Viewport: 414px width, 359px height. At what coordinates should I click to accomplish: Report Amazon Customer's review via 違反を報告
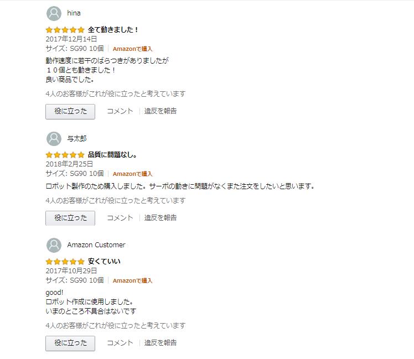161,343
